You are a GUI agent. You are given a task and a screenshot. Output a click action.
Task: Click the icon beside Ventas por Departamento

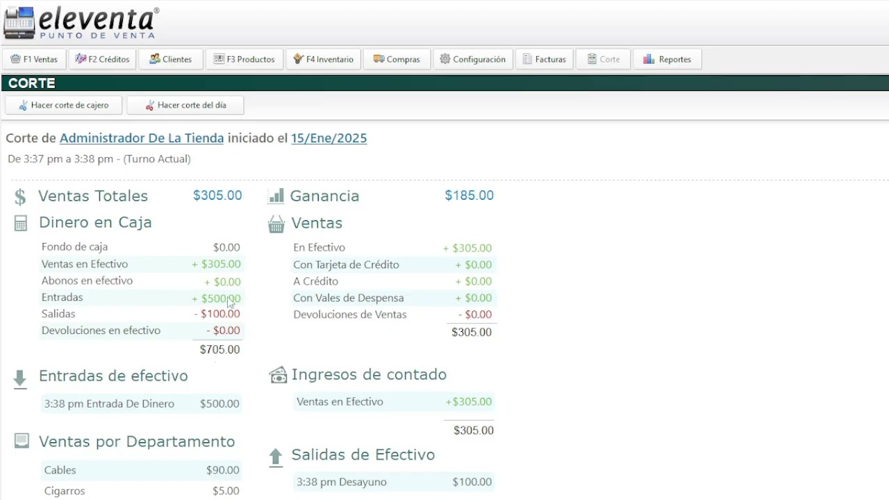coord(22,441)
